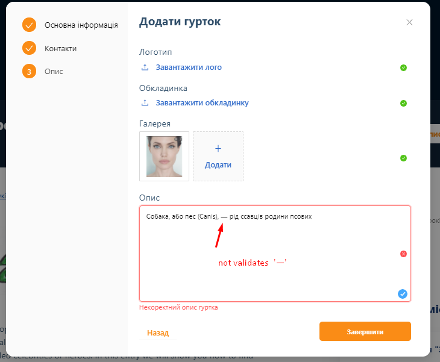Finish with the Завершити button

point(365,331)
